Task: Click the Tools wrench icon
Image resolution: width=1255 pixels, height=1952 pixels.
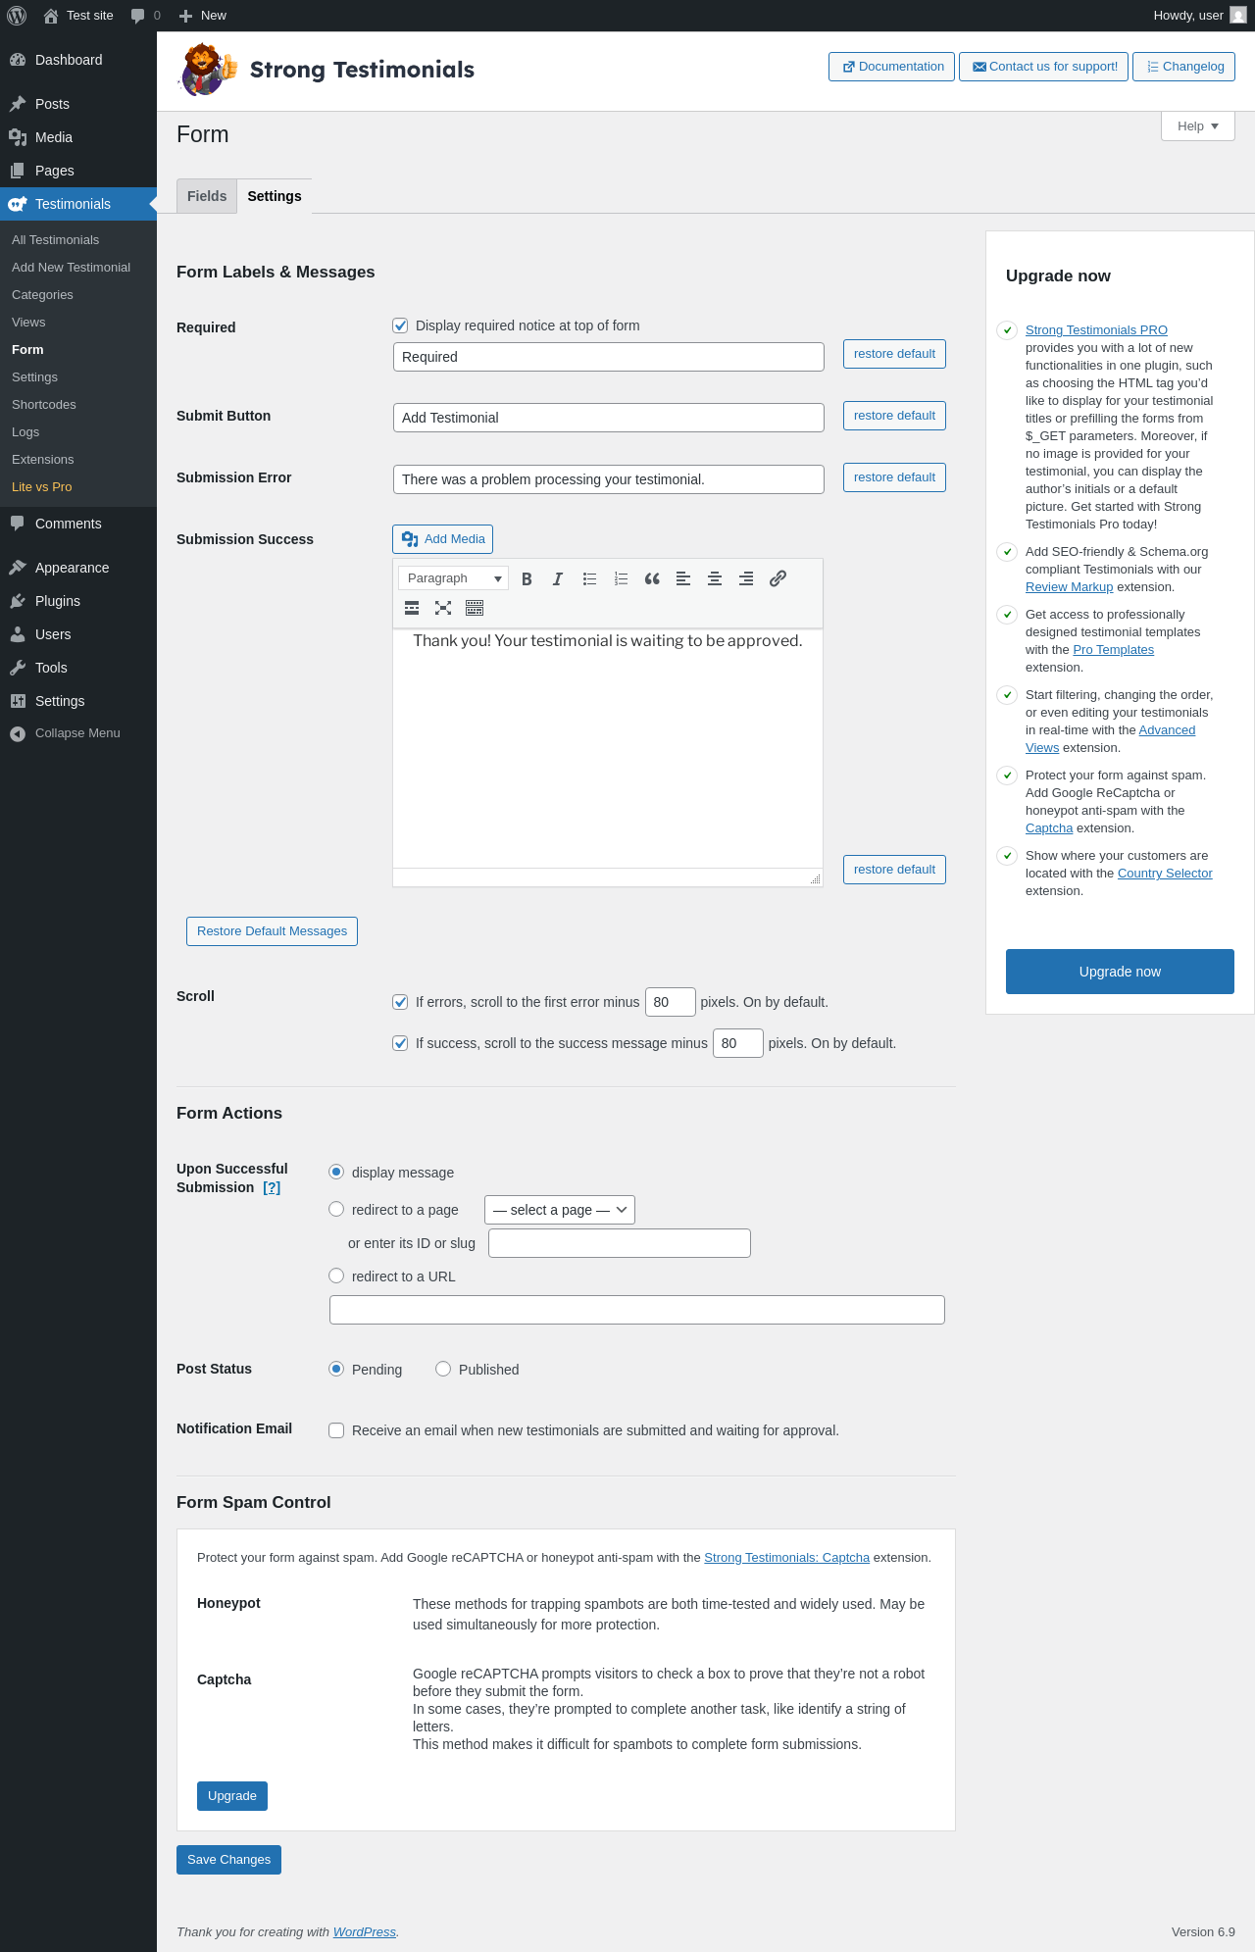Action: [18, 668]
